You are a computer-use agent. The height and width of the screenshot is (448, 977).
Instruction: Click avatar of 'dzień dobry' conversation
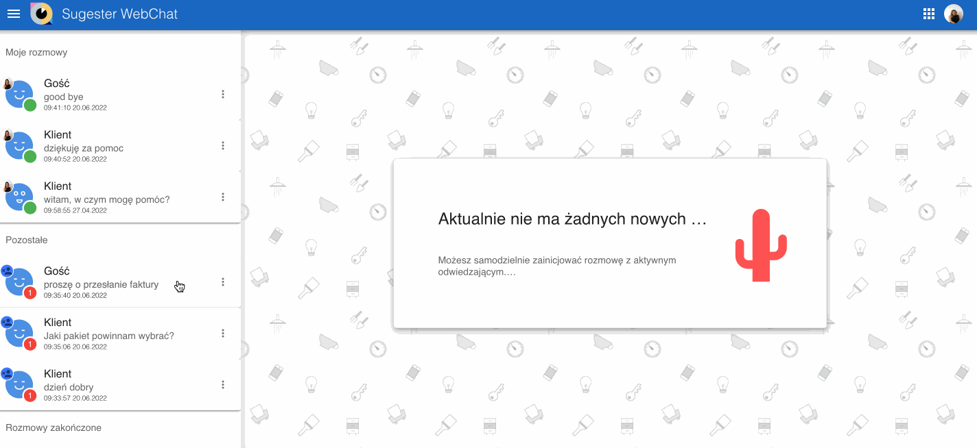click(19, 385)
